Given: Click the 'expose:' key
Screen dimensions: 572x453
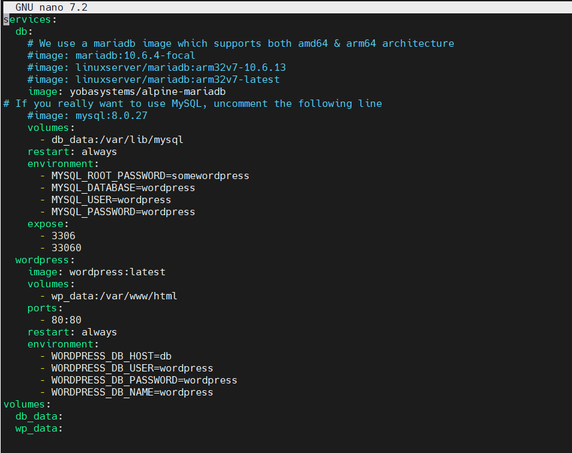Looking at the screenshot, I should [48, 224].
